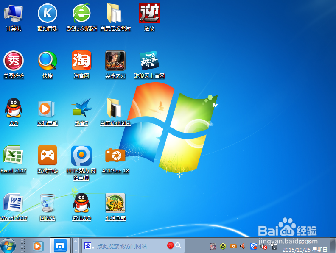Launch PPTV聚力 网络电视 icon
This screenshot has height=253, width=336.
(81, 156)
